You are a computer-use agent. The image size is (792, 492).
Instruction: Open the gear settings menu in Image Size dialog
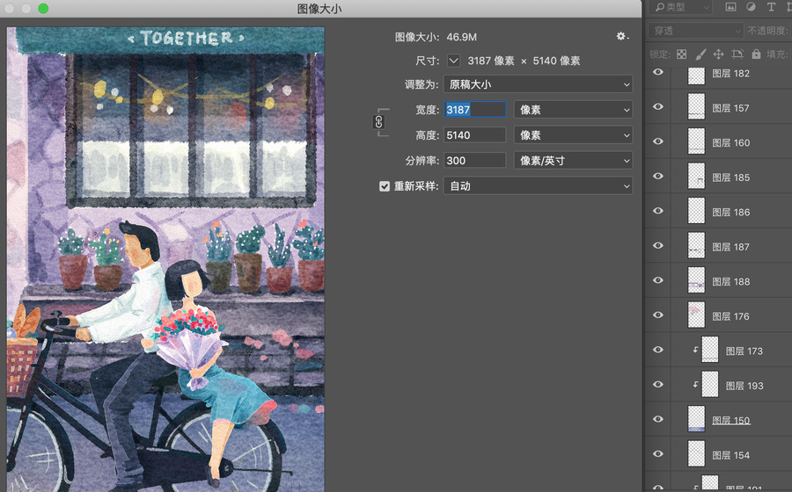pyautogui.click(x=622, y=36)
